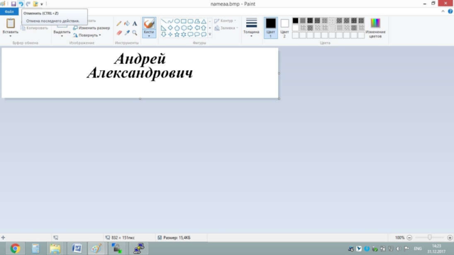Click zoom in plus button
The width and height of the screenshot is (454, 255).
pos(450,238)
